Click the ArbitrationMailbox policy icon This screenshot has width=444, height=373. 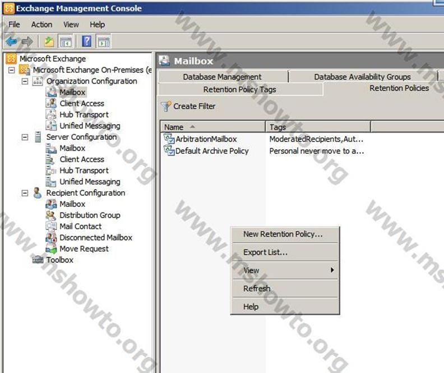click(x=169, y=139)
